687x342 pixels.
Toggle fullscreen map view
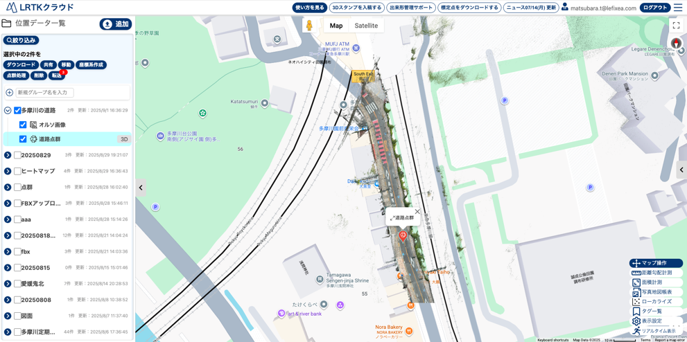coord(676,26)
